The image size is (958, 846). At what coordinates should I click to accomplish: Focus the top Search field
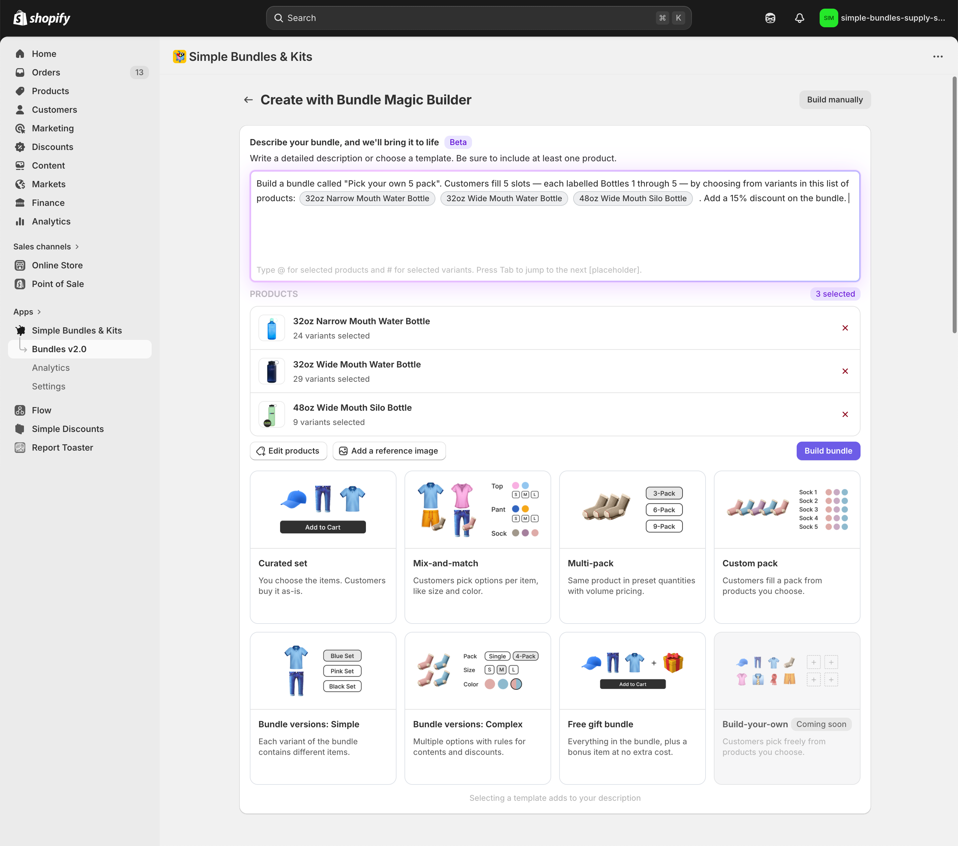(478, 18)
